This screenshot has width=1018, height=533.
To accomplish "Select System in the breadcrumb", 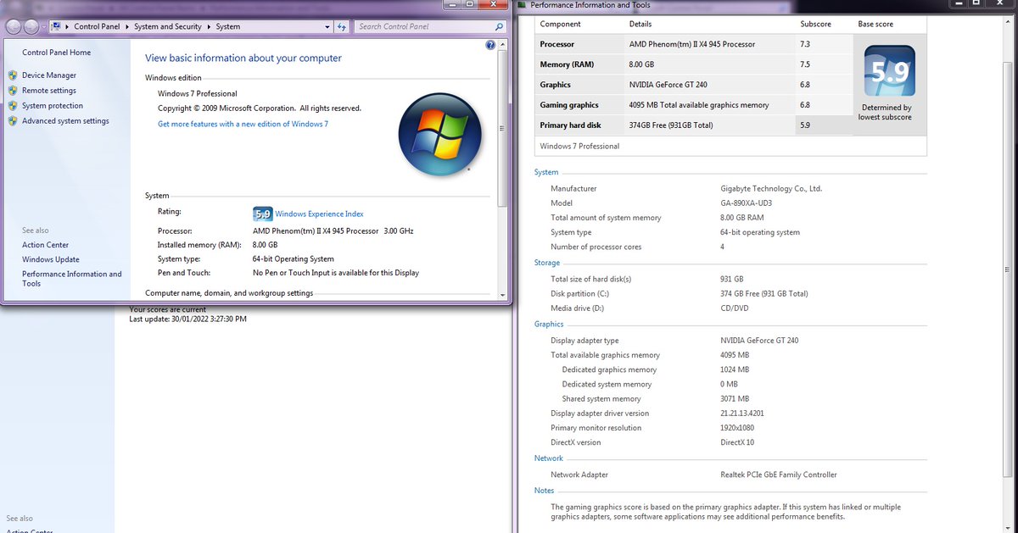I will (227, 26).
